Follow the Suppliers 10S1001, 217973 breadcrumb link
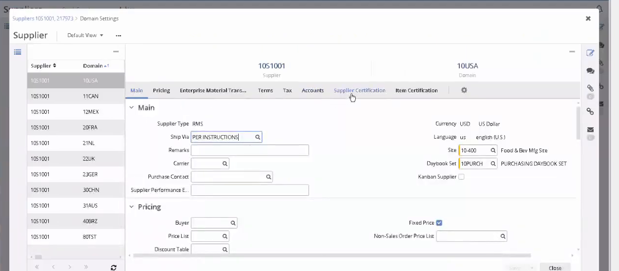The width and height of the screenshot is (619, 271). (43, 19)
